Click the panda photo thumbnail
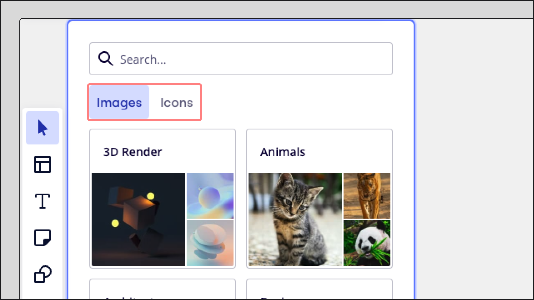 367,243
